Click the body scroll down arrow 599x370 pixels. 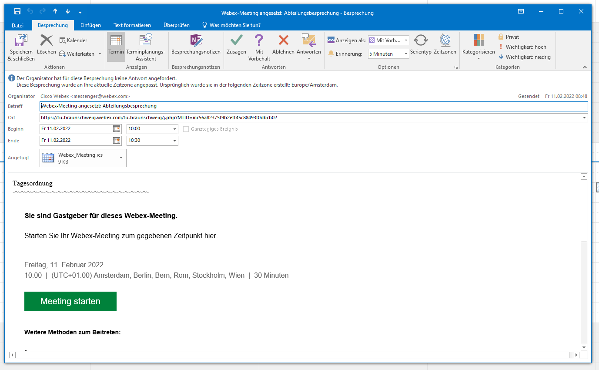coord(584,347)
